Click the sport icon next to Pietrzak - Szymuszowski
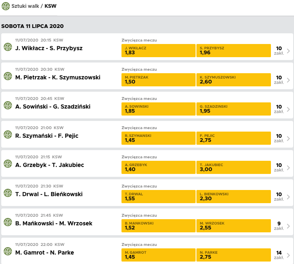Viewport: 294px width, 264px height. point(7,76)
